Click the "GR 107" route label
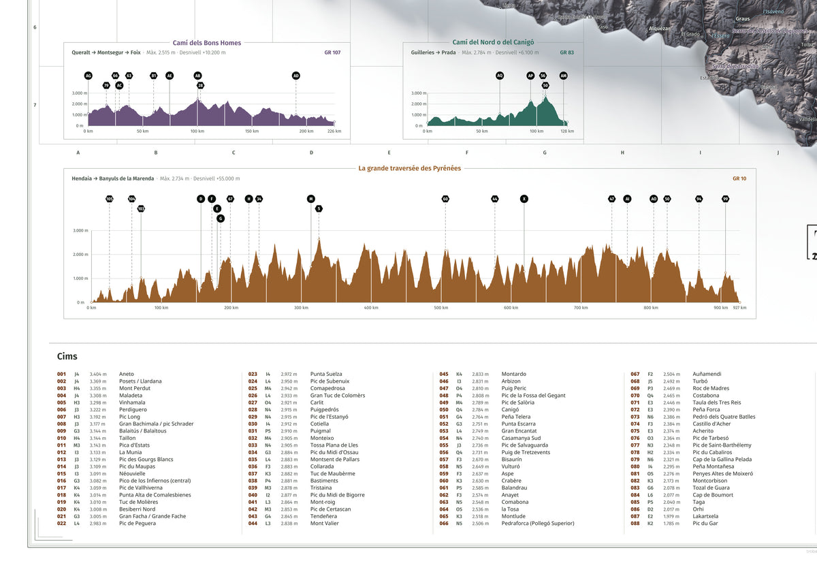Screen dimensions: 817x572 333,52
